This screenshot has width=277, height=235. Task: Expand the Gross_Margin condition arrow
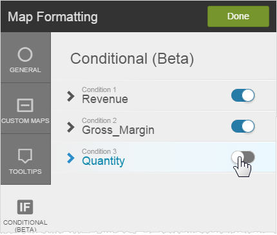(x=71, y=127)
